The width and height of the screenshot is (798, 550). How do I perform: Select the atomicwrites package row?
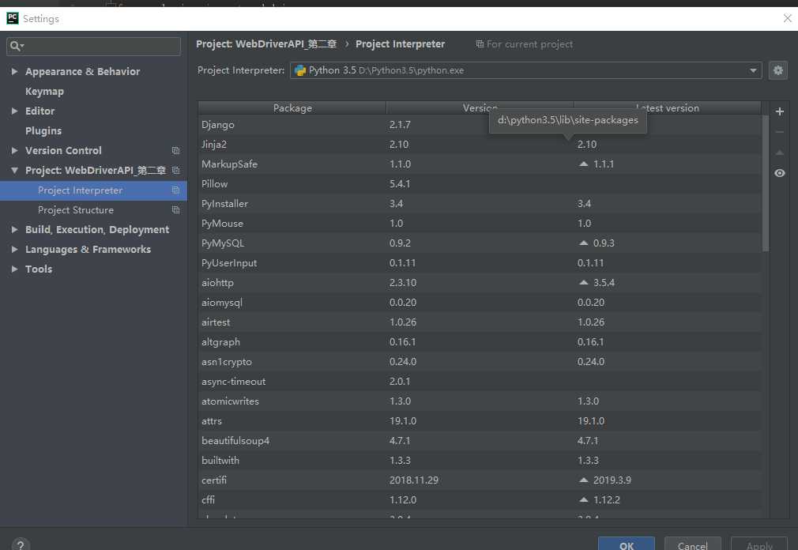tap(480, 401)
